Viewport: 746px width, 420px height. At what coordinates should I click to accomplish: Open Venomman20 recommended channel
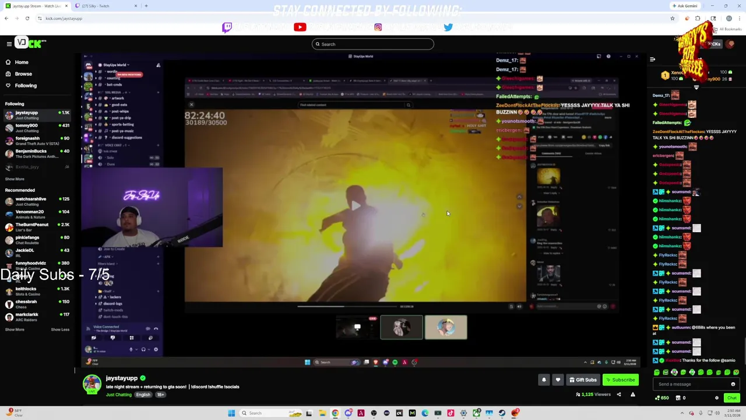point(37,214)
